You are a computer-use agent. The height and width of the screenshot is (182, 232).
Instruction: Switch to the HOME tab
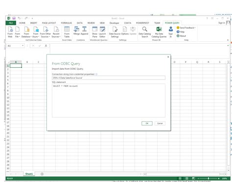22,23
